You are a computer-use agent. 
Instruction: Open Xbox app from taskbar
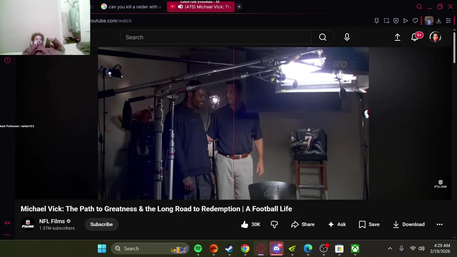(x=355, y=248)
